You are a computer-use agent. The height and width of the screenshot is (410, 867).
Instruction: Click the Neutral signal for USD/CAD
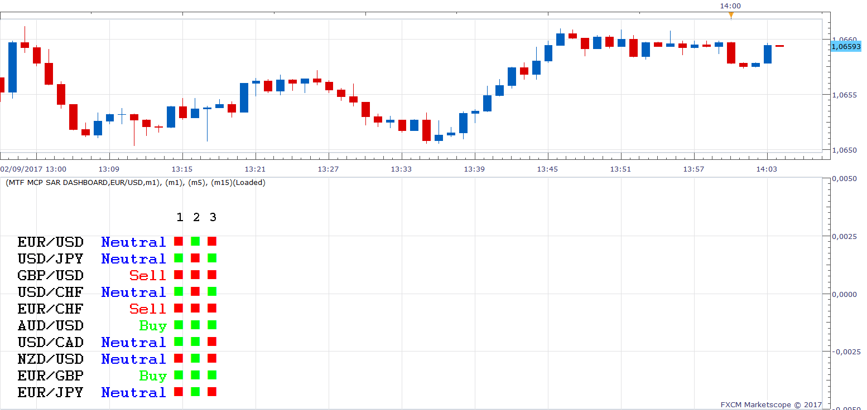(134, 343)
